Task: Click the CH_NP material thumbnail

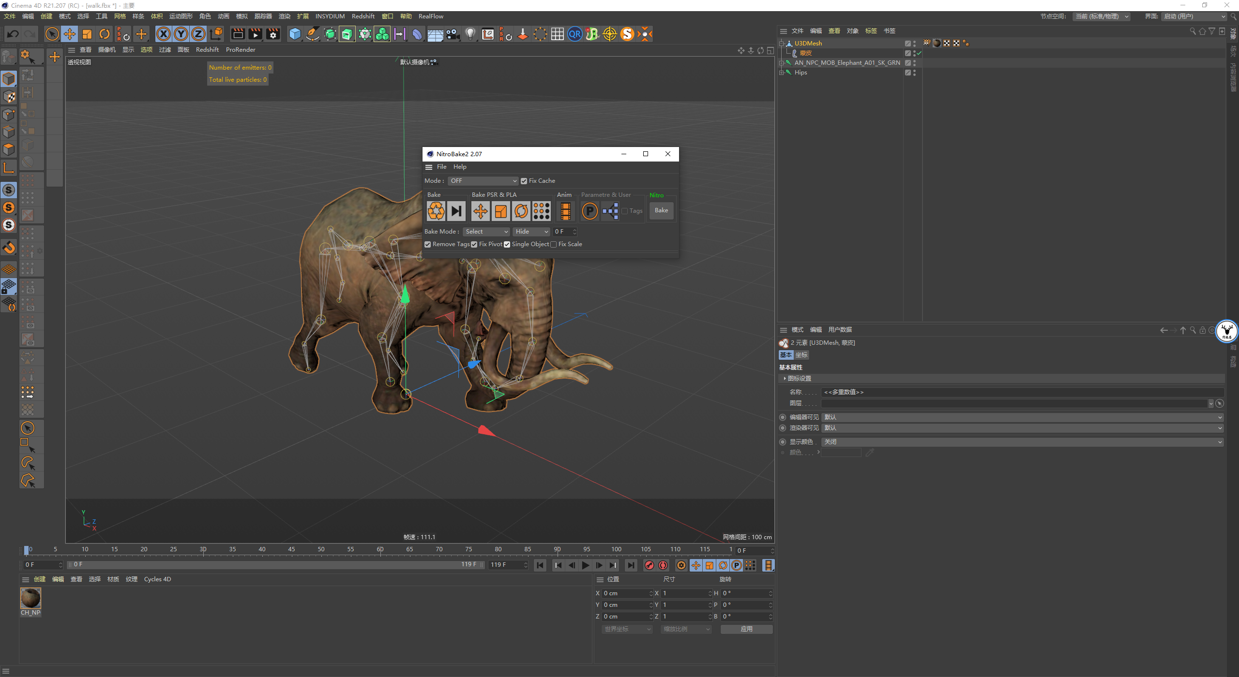Action: coord(30,599)
